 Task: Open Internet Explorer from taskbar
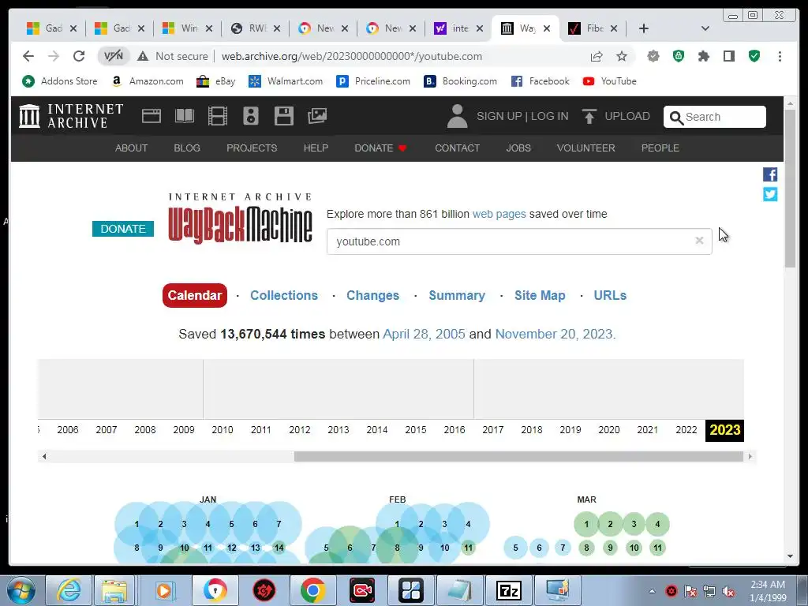coord(69,590)
